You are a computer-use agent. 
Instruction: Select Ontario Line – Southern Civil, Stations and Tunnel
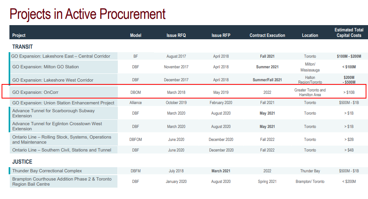click(x=62, y=150)
